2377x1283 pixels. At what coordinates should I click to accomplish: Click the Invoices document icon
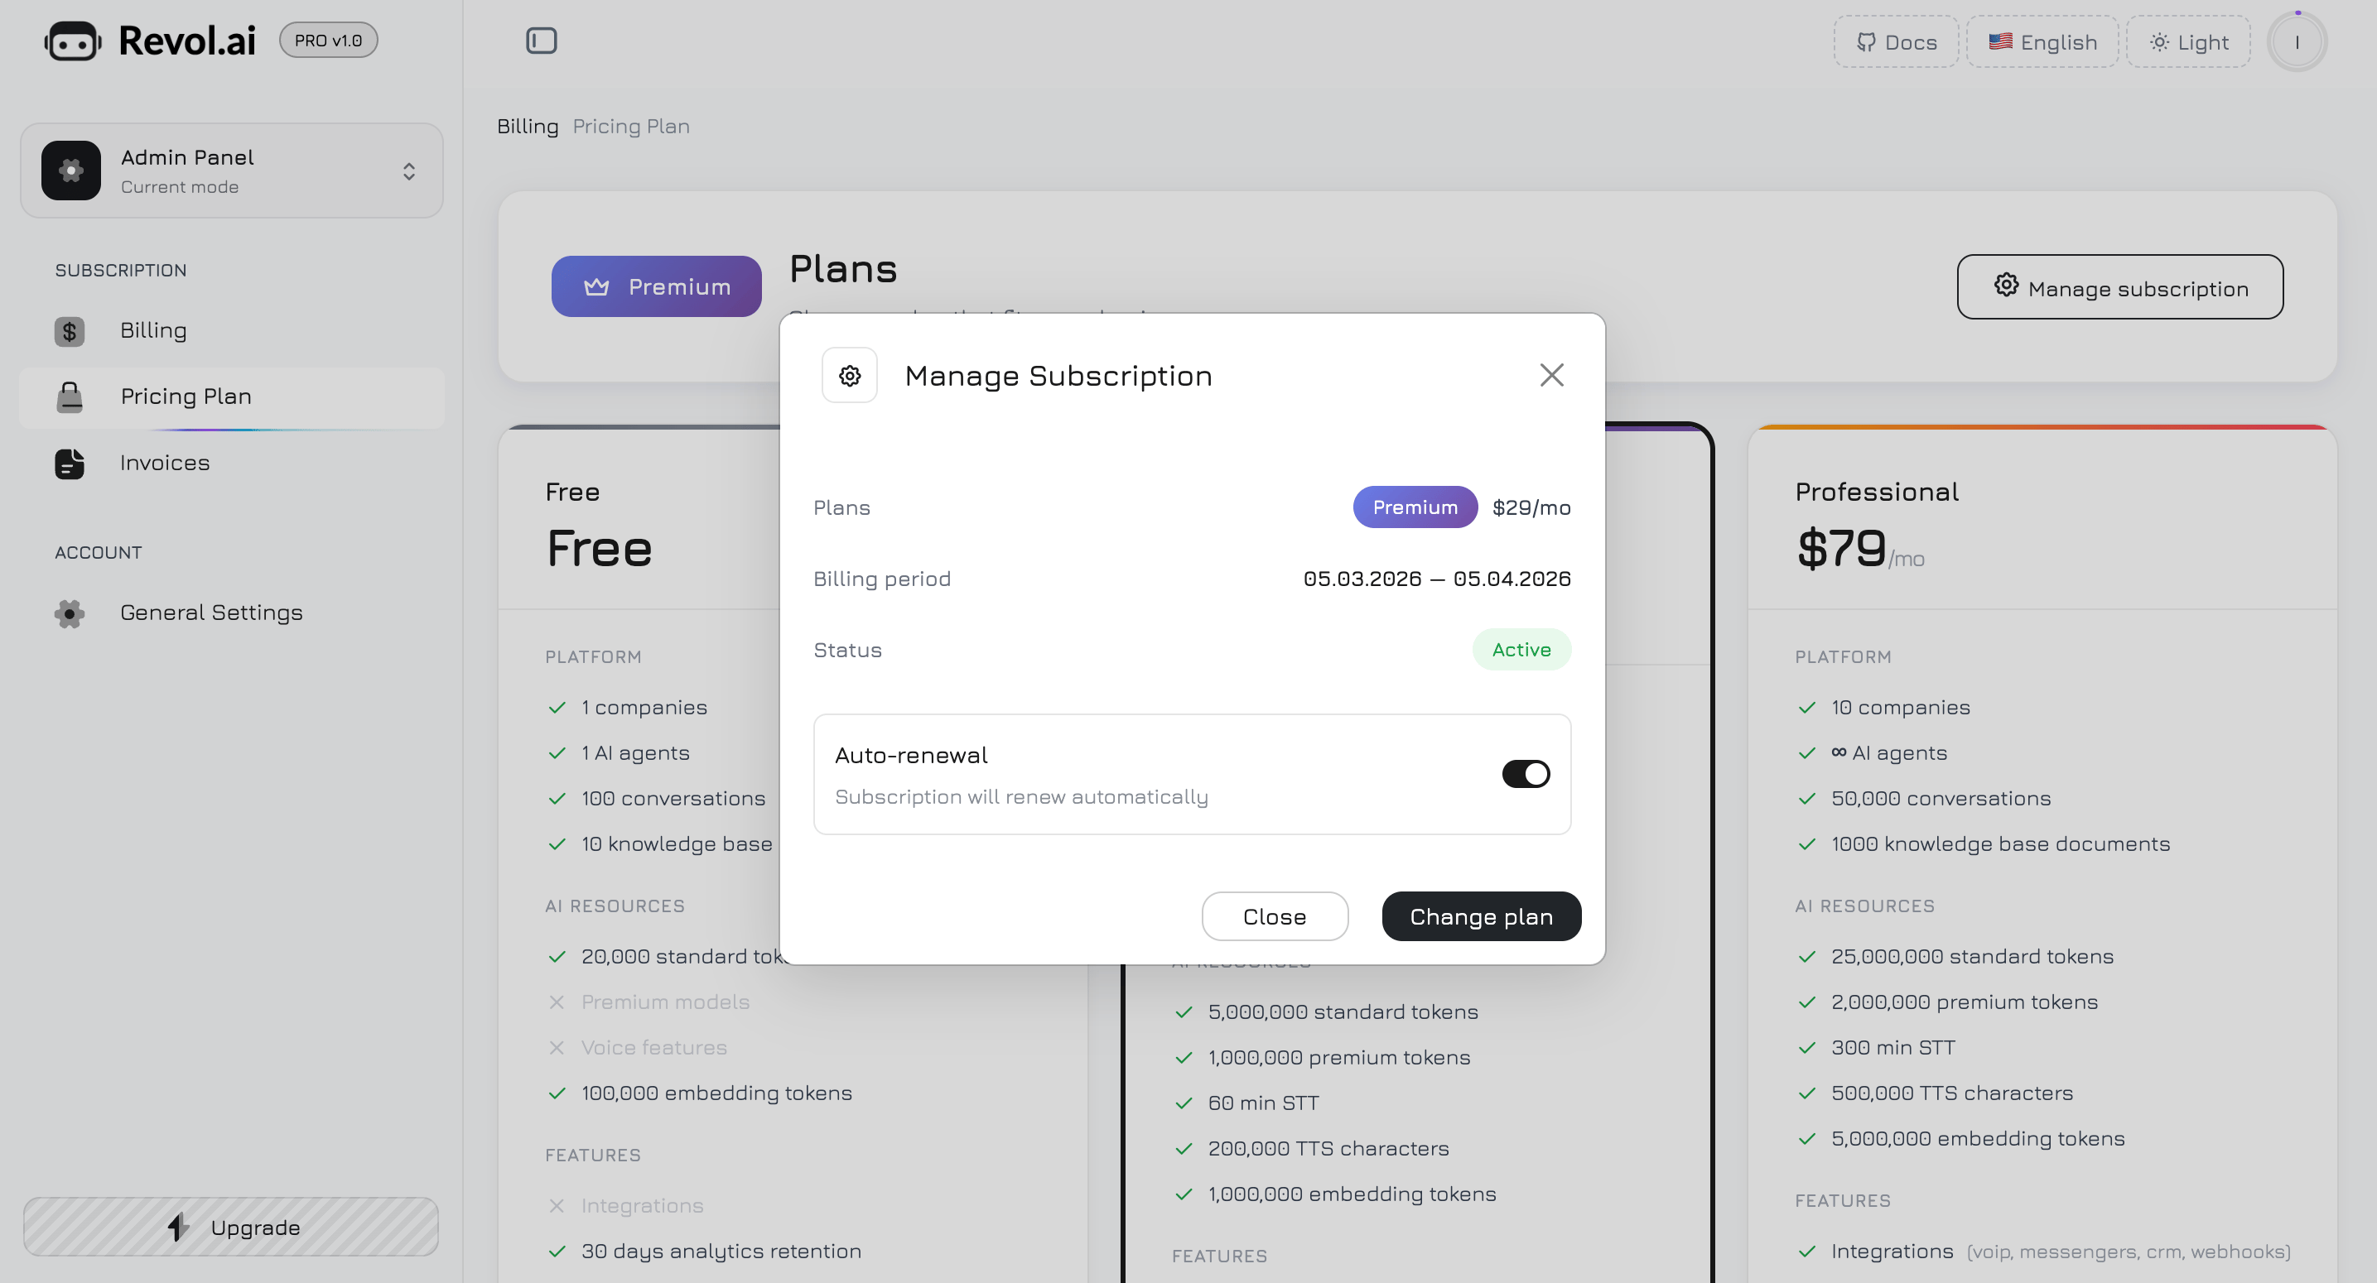tap(70, 463)
